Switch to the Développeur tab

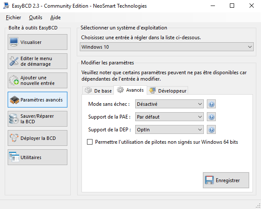point(168,90)
